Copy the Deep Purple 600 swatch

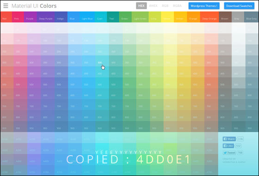48,94
